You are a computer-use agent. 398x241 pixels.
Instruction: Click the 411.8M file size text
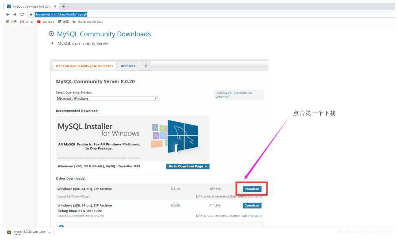point(215,206)
